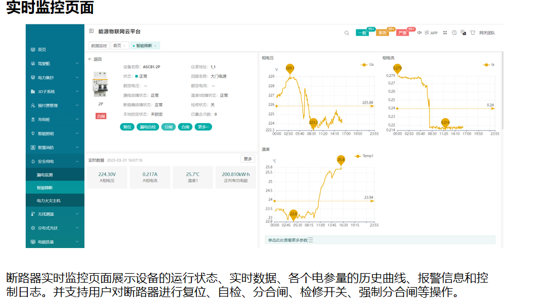Click the 0.279 max marker on current chart
The width and height of the screenshot is (542, 306).
pyautogui.click(x=397, y=69)
